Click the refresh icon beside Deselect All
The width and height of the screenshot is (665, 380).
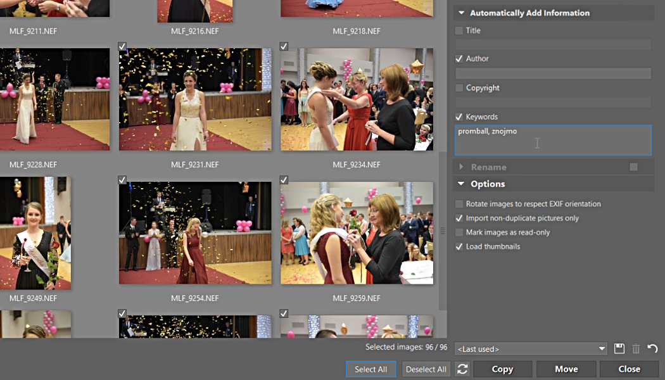coord(462,369)
